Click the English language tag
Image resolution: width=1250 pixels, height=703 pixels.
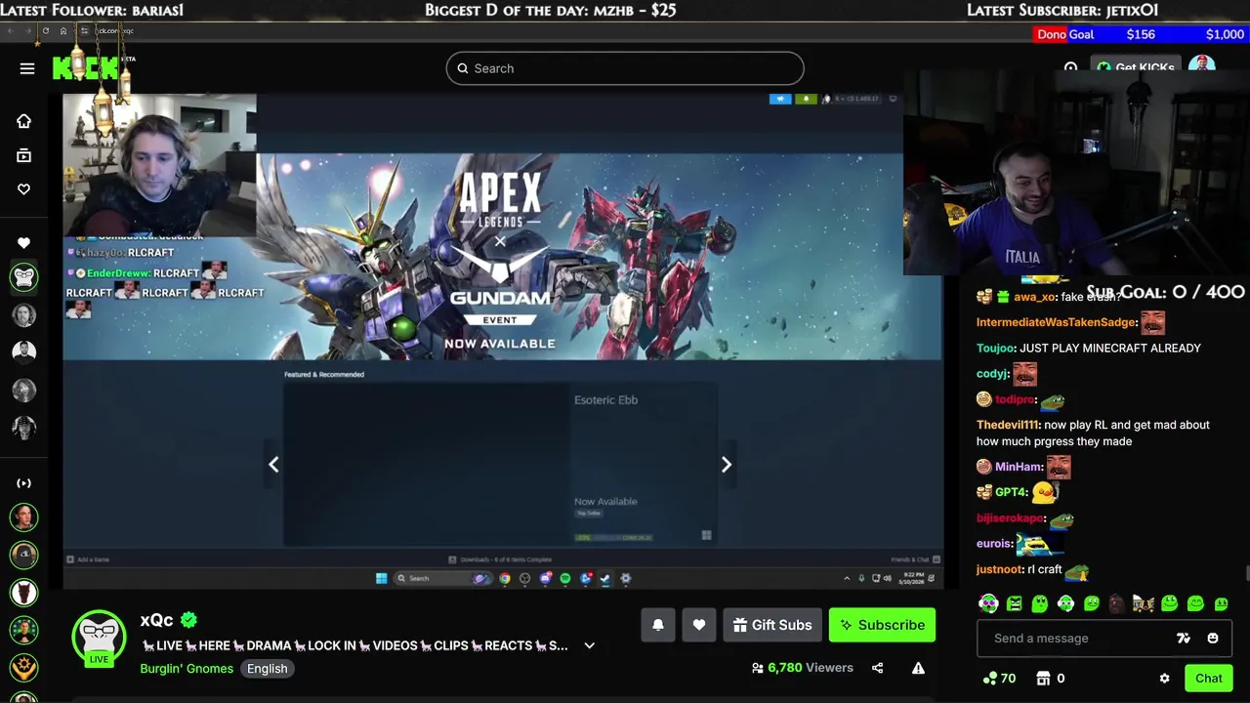coord(267,669)
